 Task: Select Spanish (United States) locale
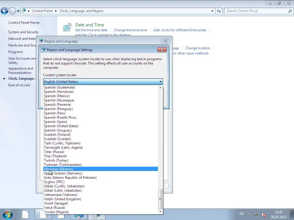pos(101,126)
